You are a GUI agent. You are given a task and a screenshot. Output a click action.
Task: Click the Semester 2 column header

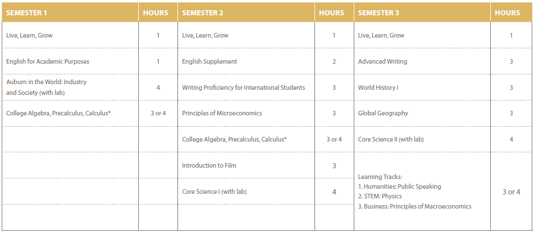[202, 13]
